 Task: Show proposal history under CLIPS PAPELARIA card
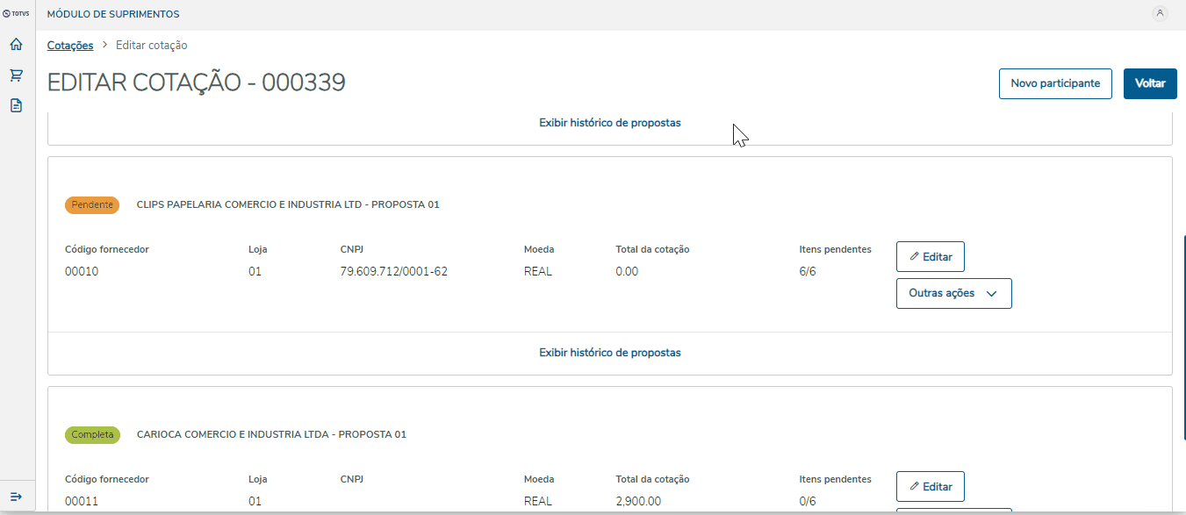point(609,353)
